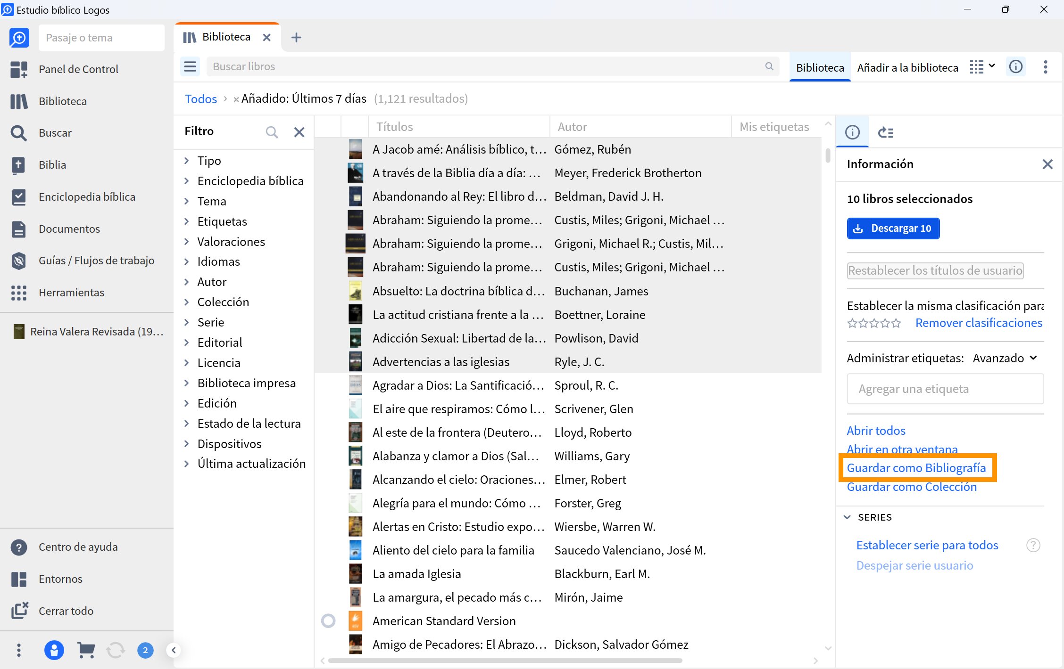
Task: Expand the Editorial filter
Action: pos(187,343)
